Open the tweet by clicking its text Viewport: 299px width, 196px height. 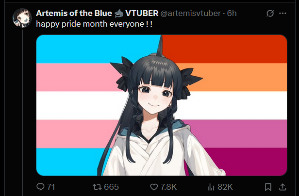point(94,24)
